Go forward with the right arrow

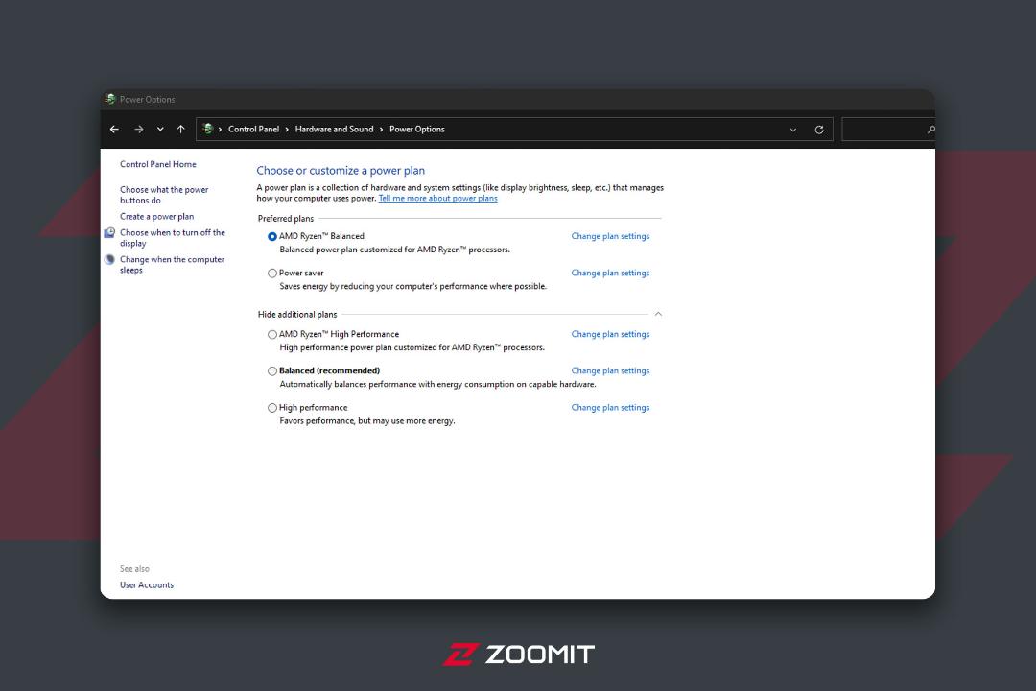pos(139,130)
